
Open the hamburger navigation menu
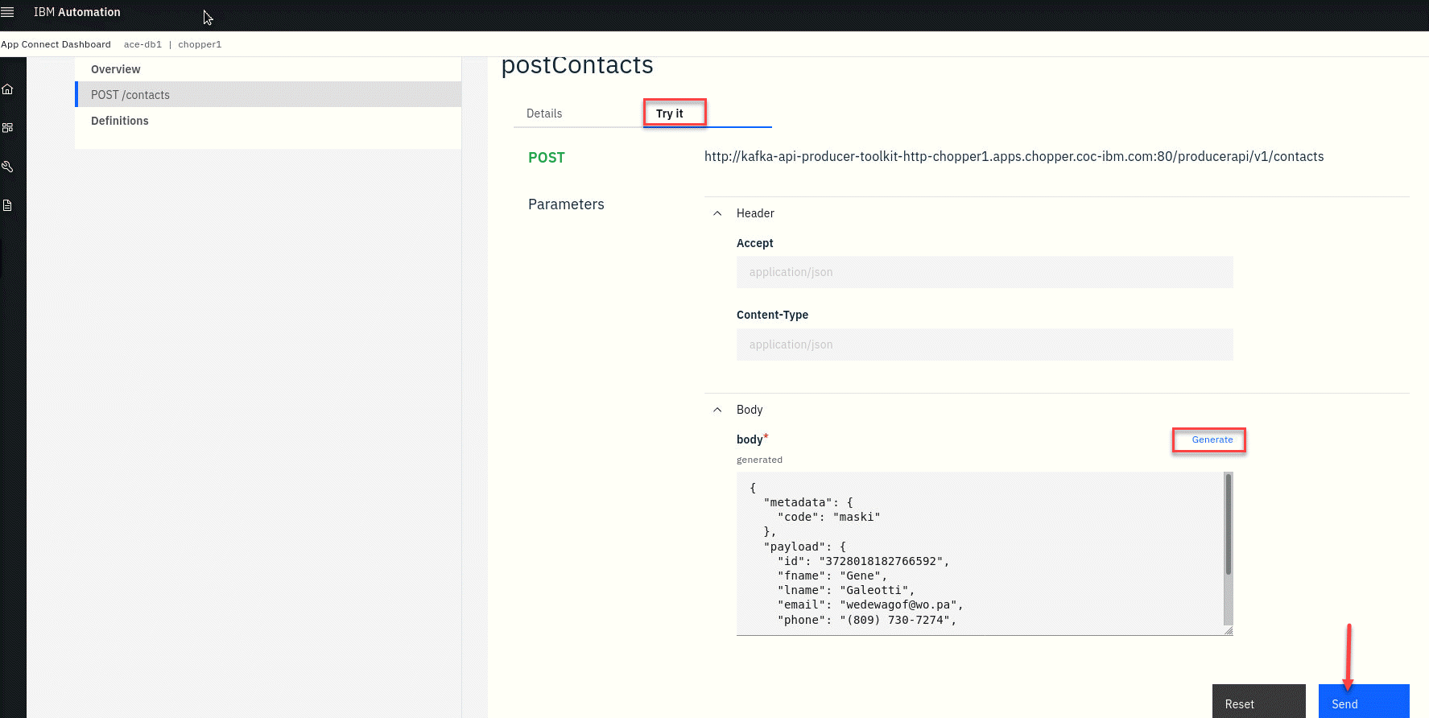tap(8, 12)
